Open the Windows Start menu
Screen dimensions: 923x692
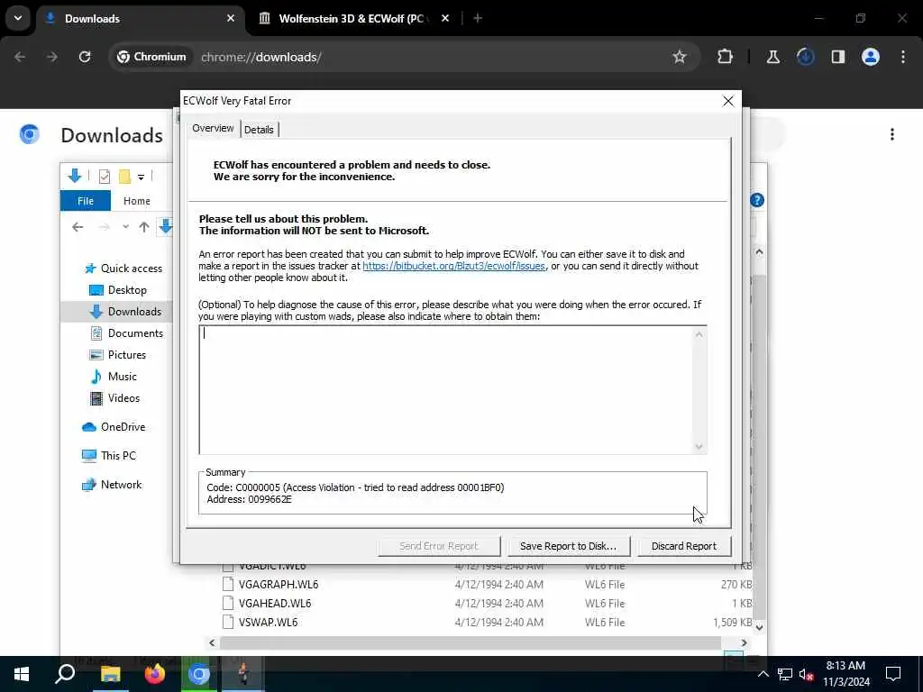click(22, 674)
